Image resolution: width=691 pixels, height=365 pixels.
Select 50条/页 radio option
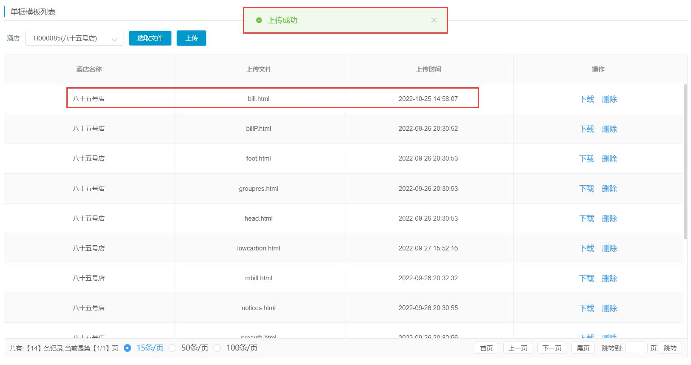point(172,348)
